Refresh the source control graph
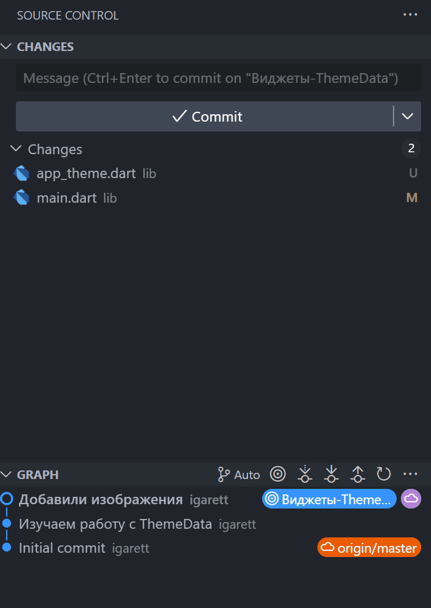The image size is (431, 608). click(x=384, y=474)
